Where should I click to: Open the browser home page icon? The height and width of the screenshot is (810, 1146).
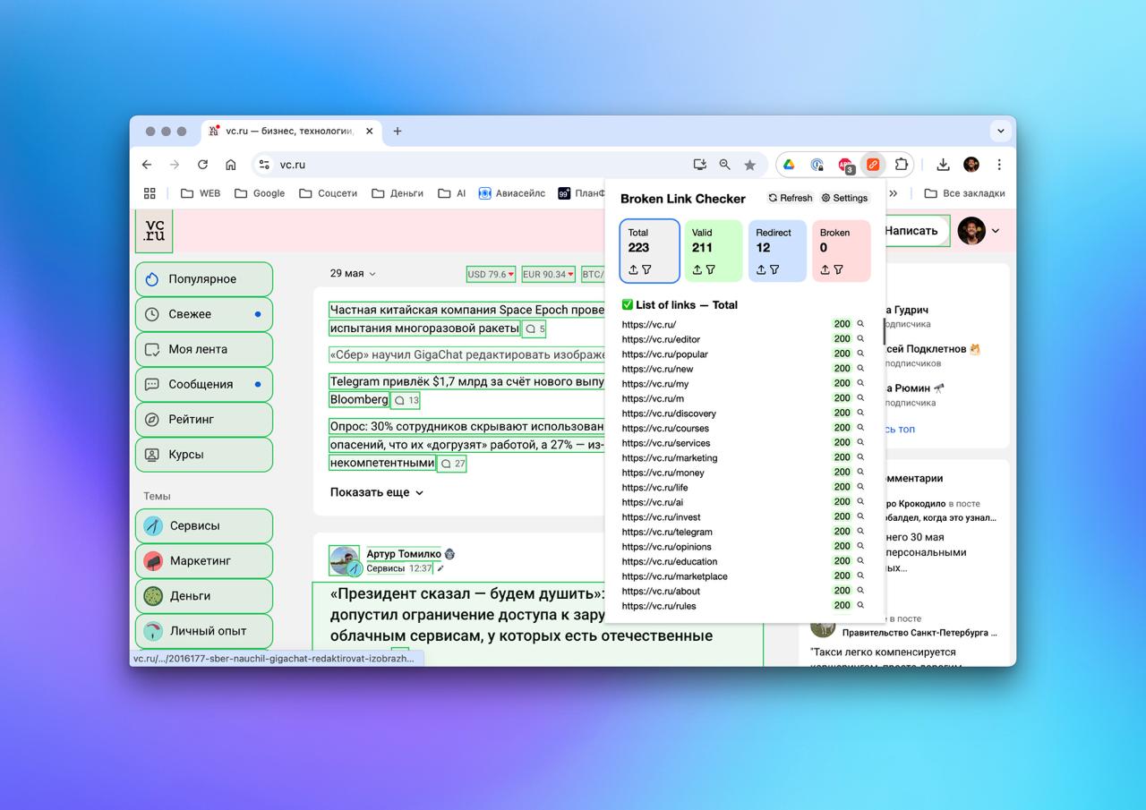tap(230, 165)
